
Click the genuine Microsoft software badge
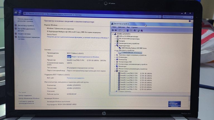pos(174,104)
